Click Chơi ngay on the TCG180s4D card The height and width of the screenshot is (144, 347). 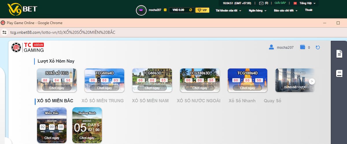[248, 88]
